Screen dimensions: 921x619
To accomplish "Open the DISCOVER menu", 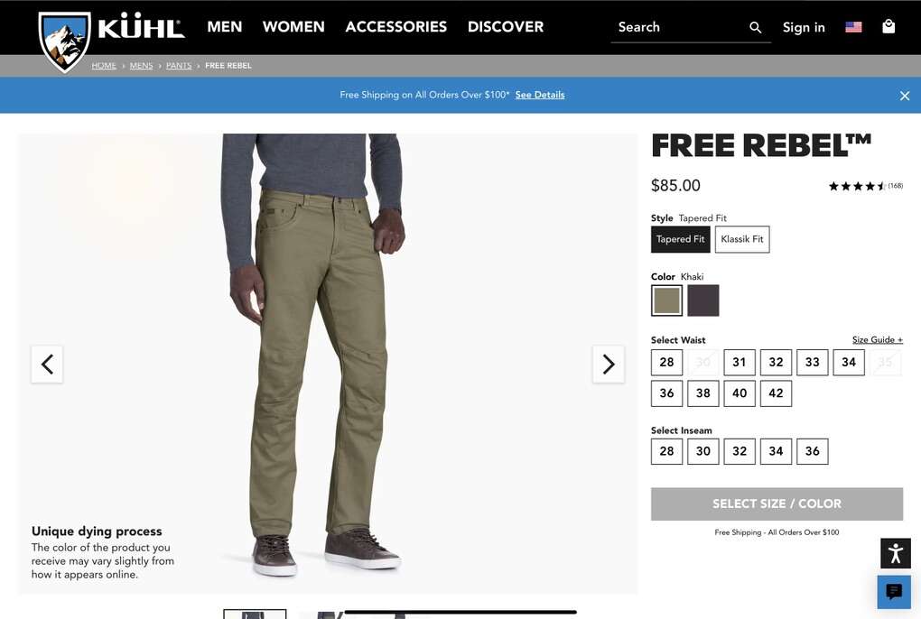I will 506,27.
